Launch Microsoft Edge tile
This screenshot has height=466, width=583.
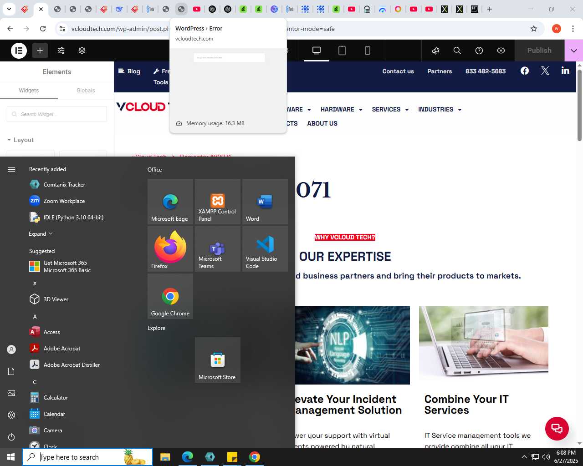[x=170, y=202]
